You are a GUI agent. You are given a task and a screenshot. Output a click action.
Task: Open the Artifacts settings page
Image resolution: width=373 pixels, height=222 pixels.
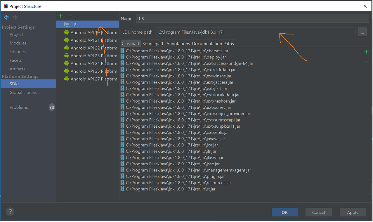pyautogui.click(x=18, y=69)
